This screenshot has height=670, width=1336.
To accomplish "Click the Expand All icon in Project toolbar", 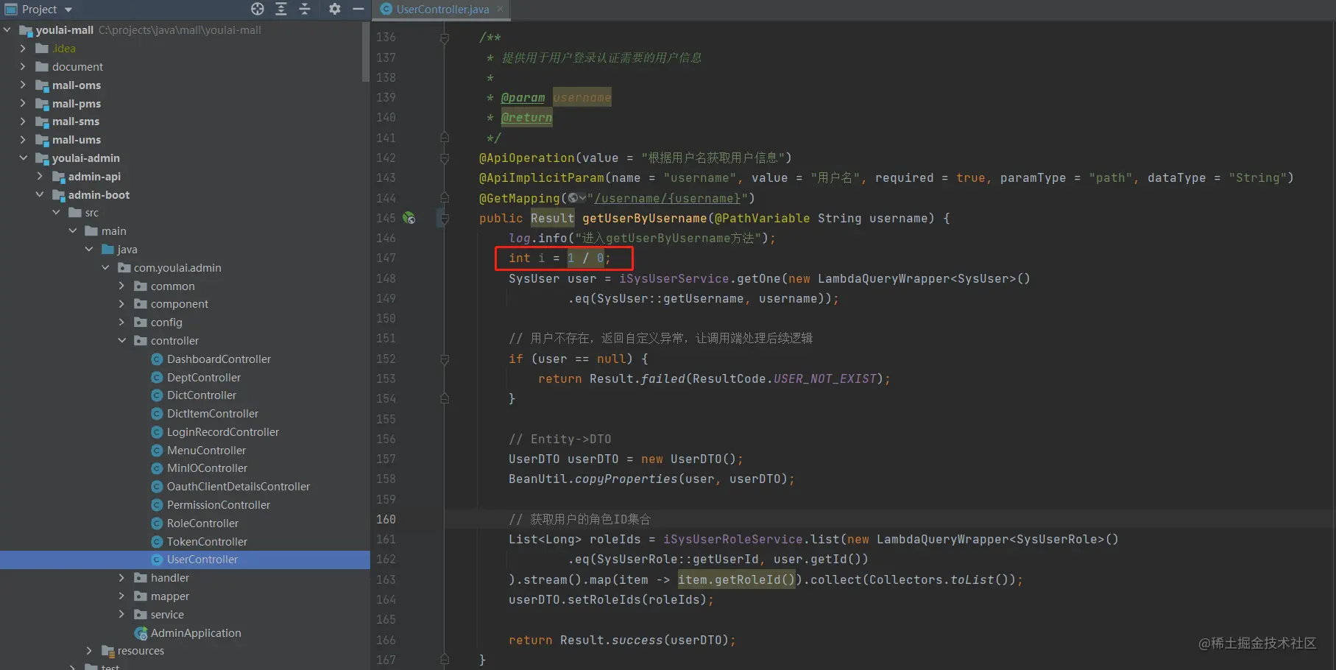I will click(x=281, y=9).
